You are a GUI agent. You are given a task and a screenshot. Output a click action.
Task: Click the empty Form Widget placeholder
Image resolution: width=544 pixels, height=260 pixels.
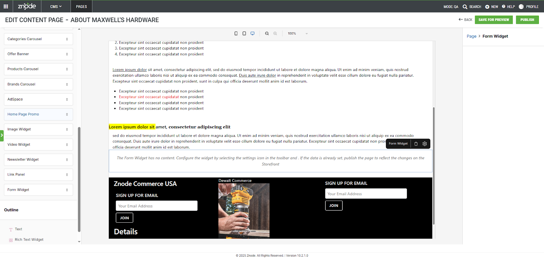tap(271, 161)
